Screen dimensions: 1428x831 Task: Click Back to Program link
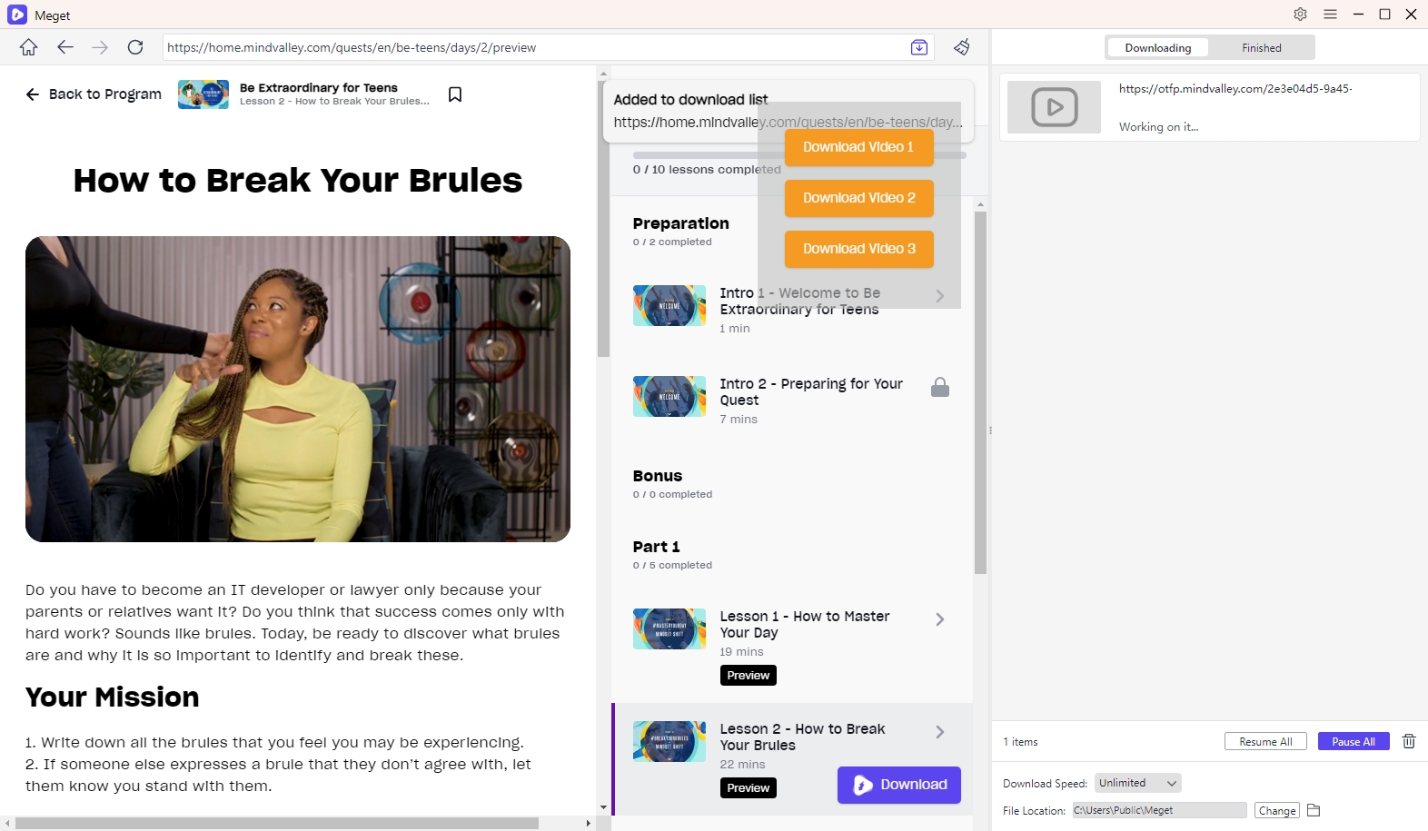[94, 94]
